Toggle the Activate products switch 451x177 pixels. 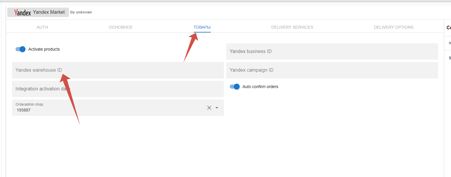click(20, 49)
